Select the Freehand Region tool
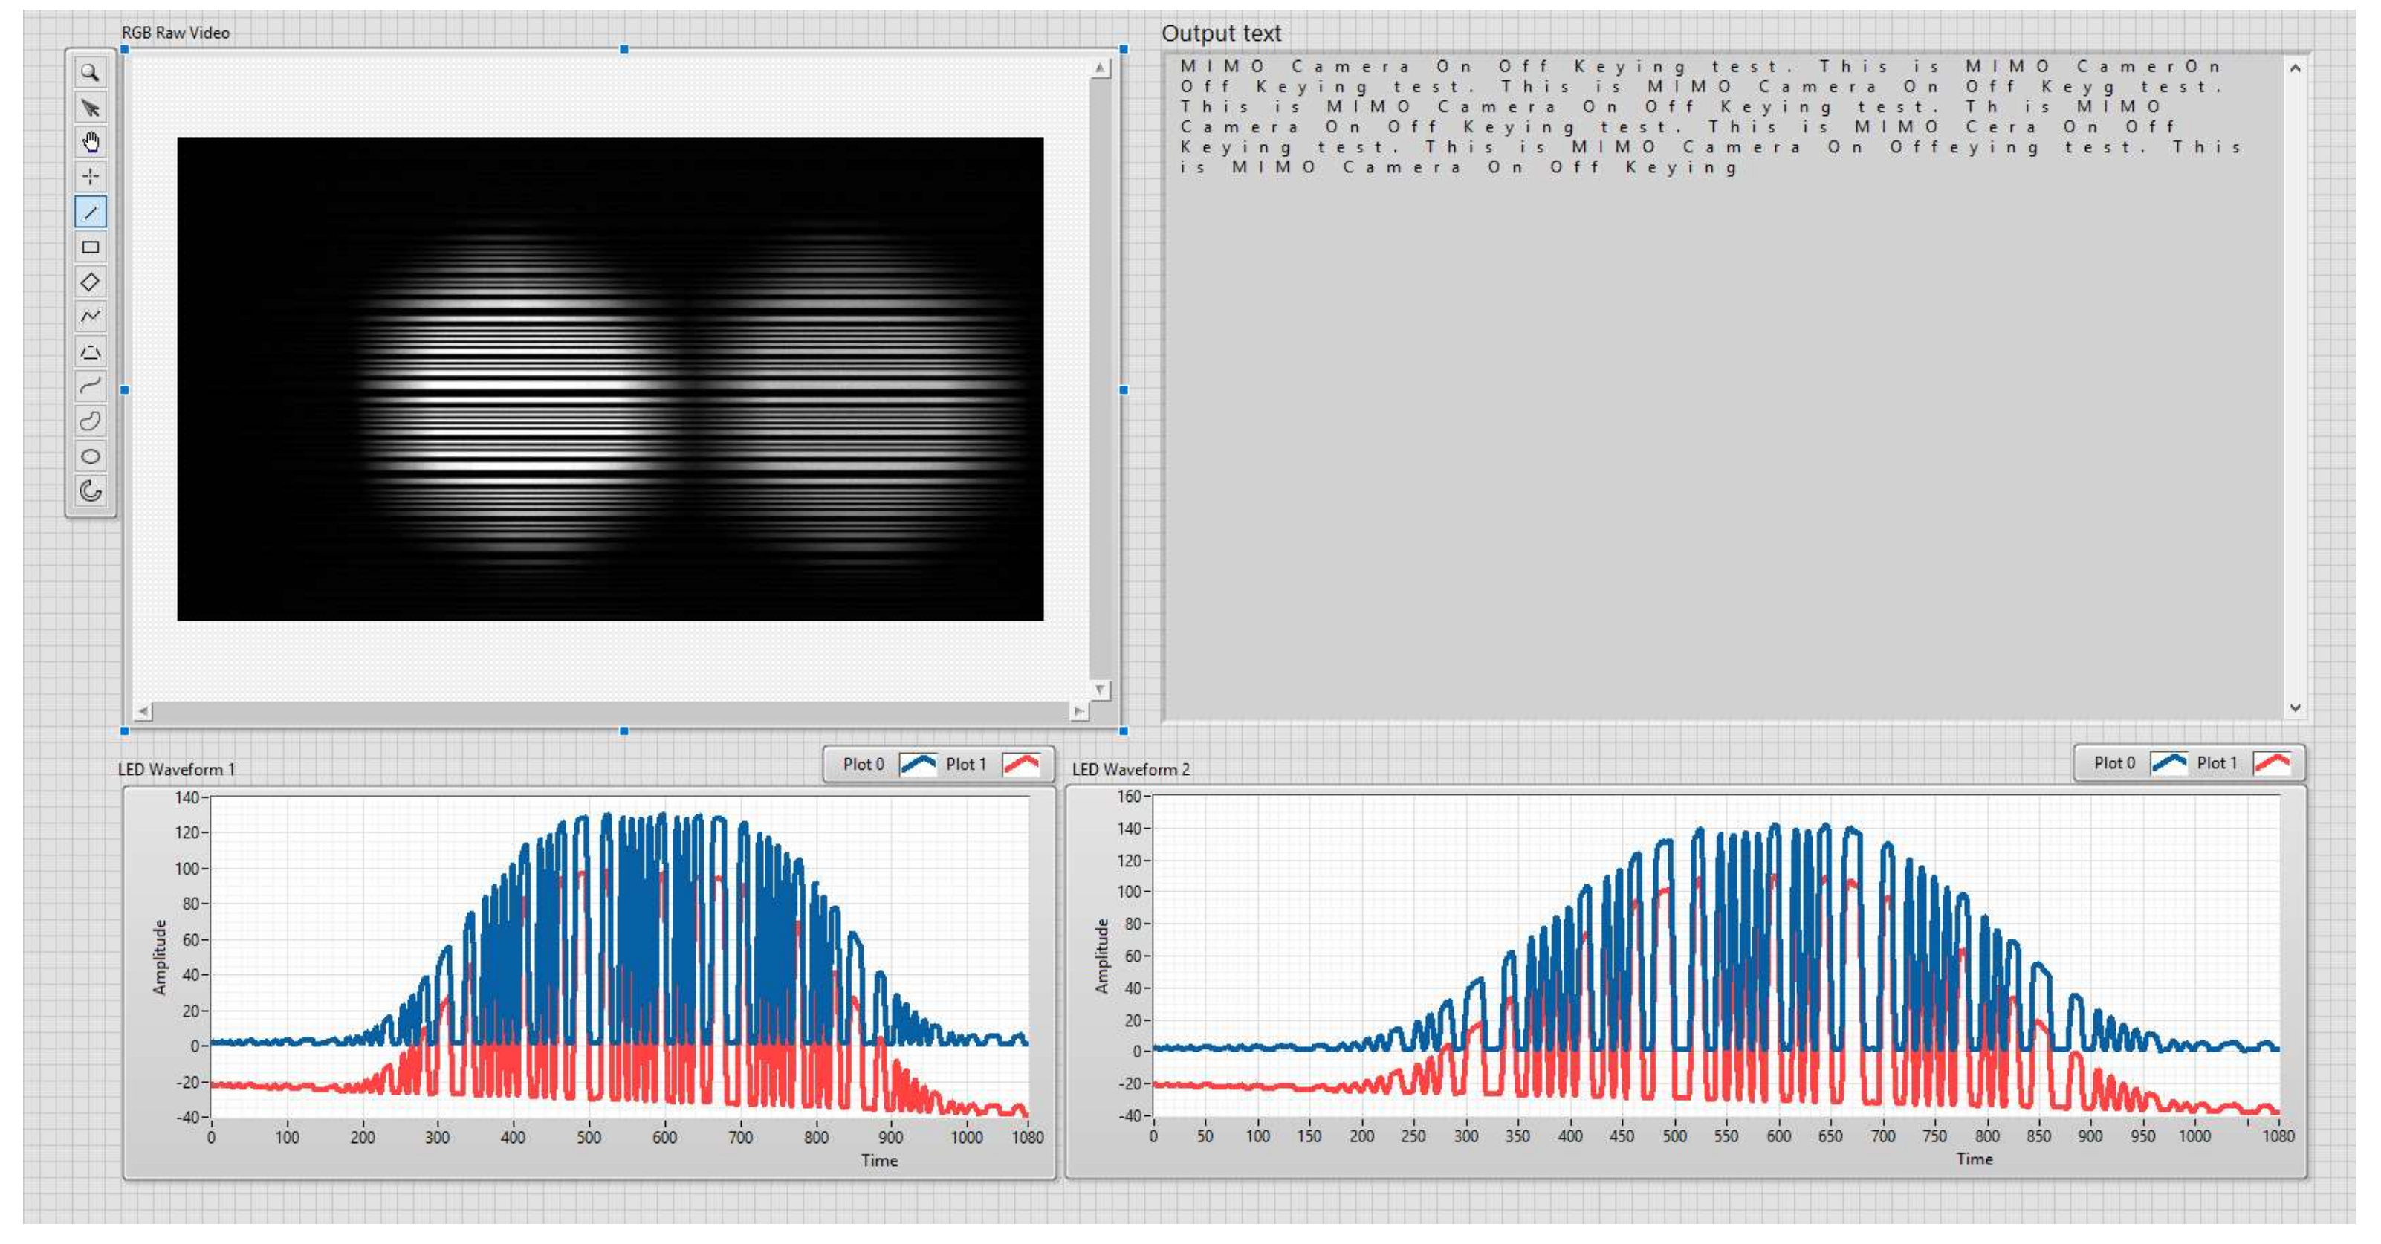 click(x=90, y=421)
